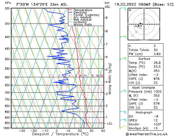Click the kt label in hodograph
Viewport: 176px width, 136px height.
pos(130,10)
